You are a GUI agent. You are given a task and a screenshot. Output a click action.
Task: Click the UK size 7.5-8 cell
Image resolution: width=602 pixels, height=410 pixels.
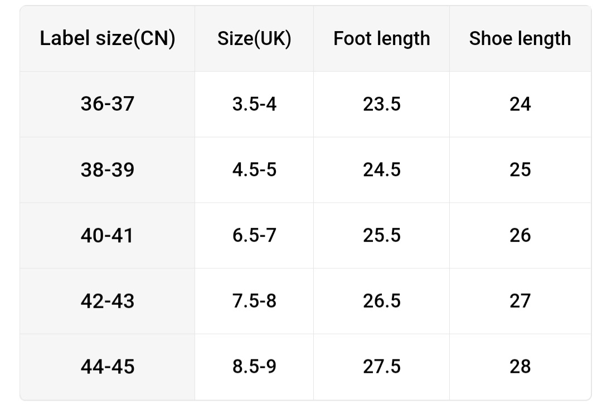point(254,301)
